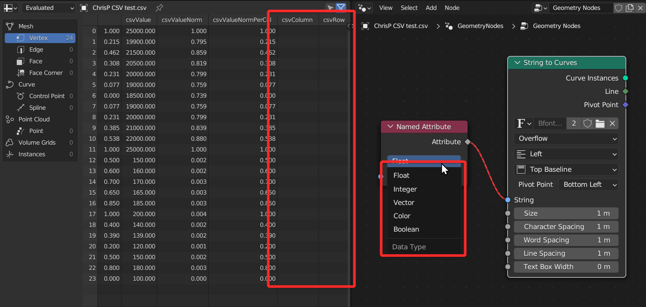Click the Geometry Nodes tree name field
Viewport: 646px width, 307px height.
(580, 8)
